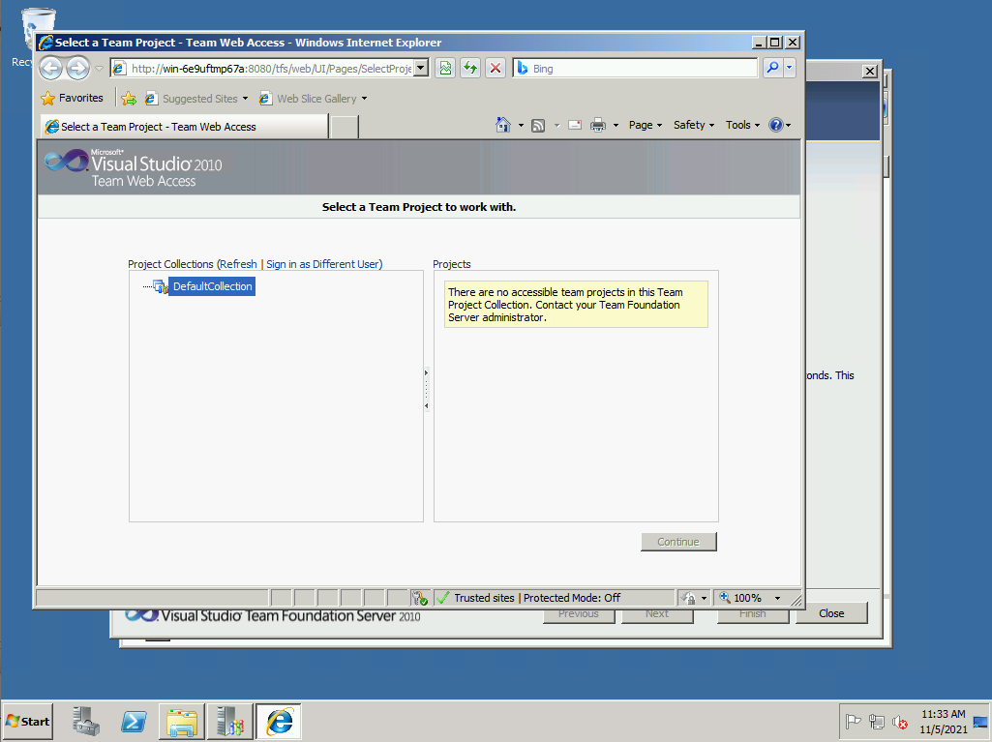The width and height of the screenshot is (992, 742).
Task: Click the Refresh link for Project Collections
Action: coord(238,264)
